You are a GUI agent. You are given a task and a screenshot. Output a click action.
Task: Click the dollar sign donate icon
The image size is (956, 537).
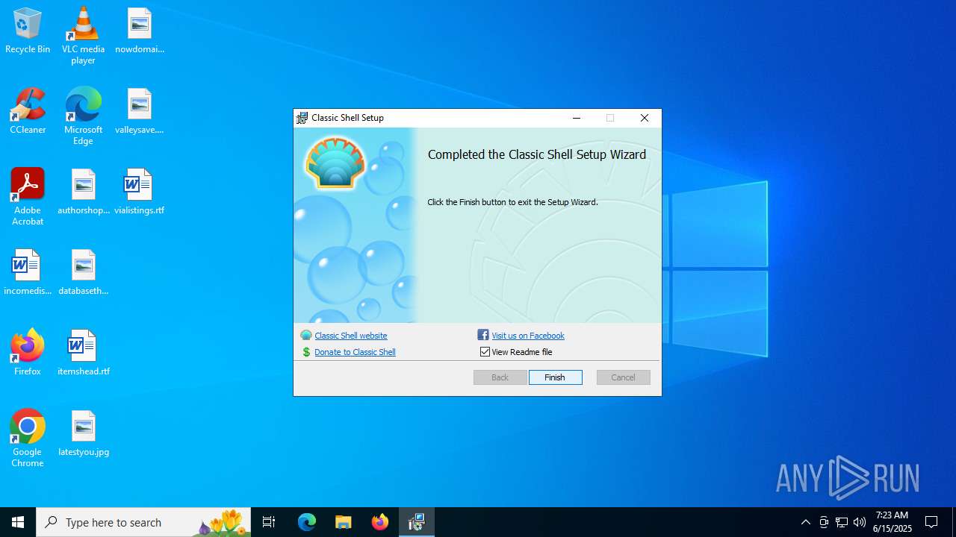(306, 352)
